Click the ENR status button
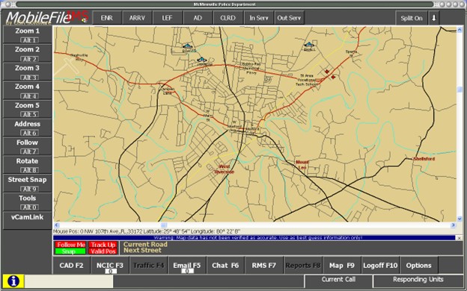Image resolution: width=467 pixels, height=291 pixels. [x=106, y=18]
